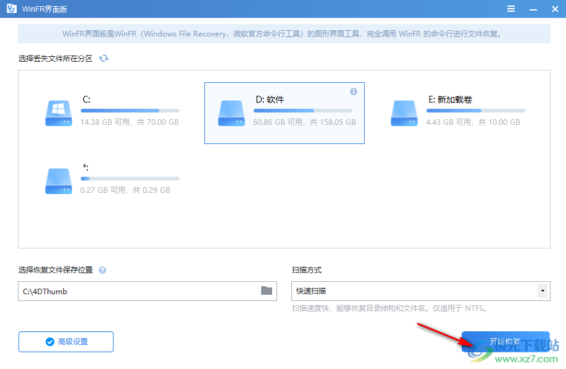Click the *: drive icon
The image size is (566, 369).
[x=58, y=180]
